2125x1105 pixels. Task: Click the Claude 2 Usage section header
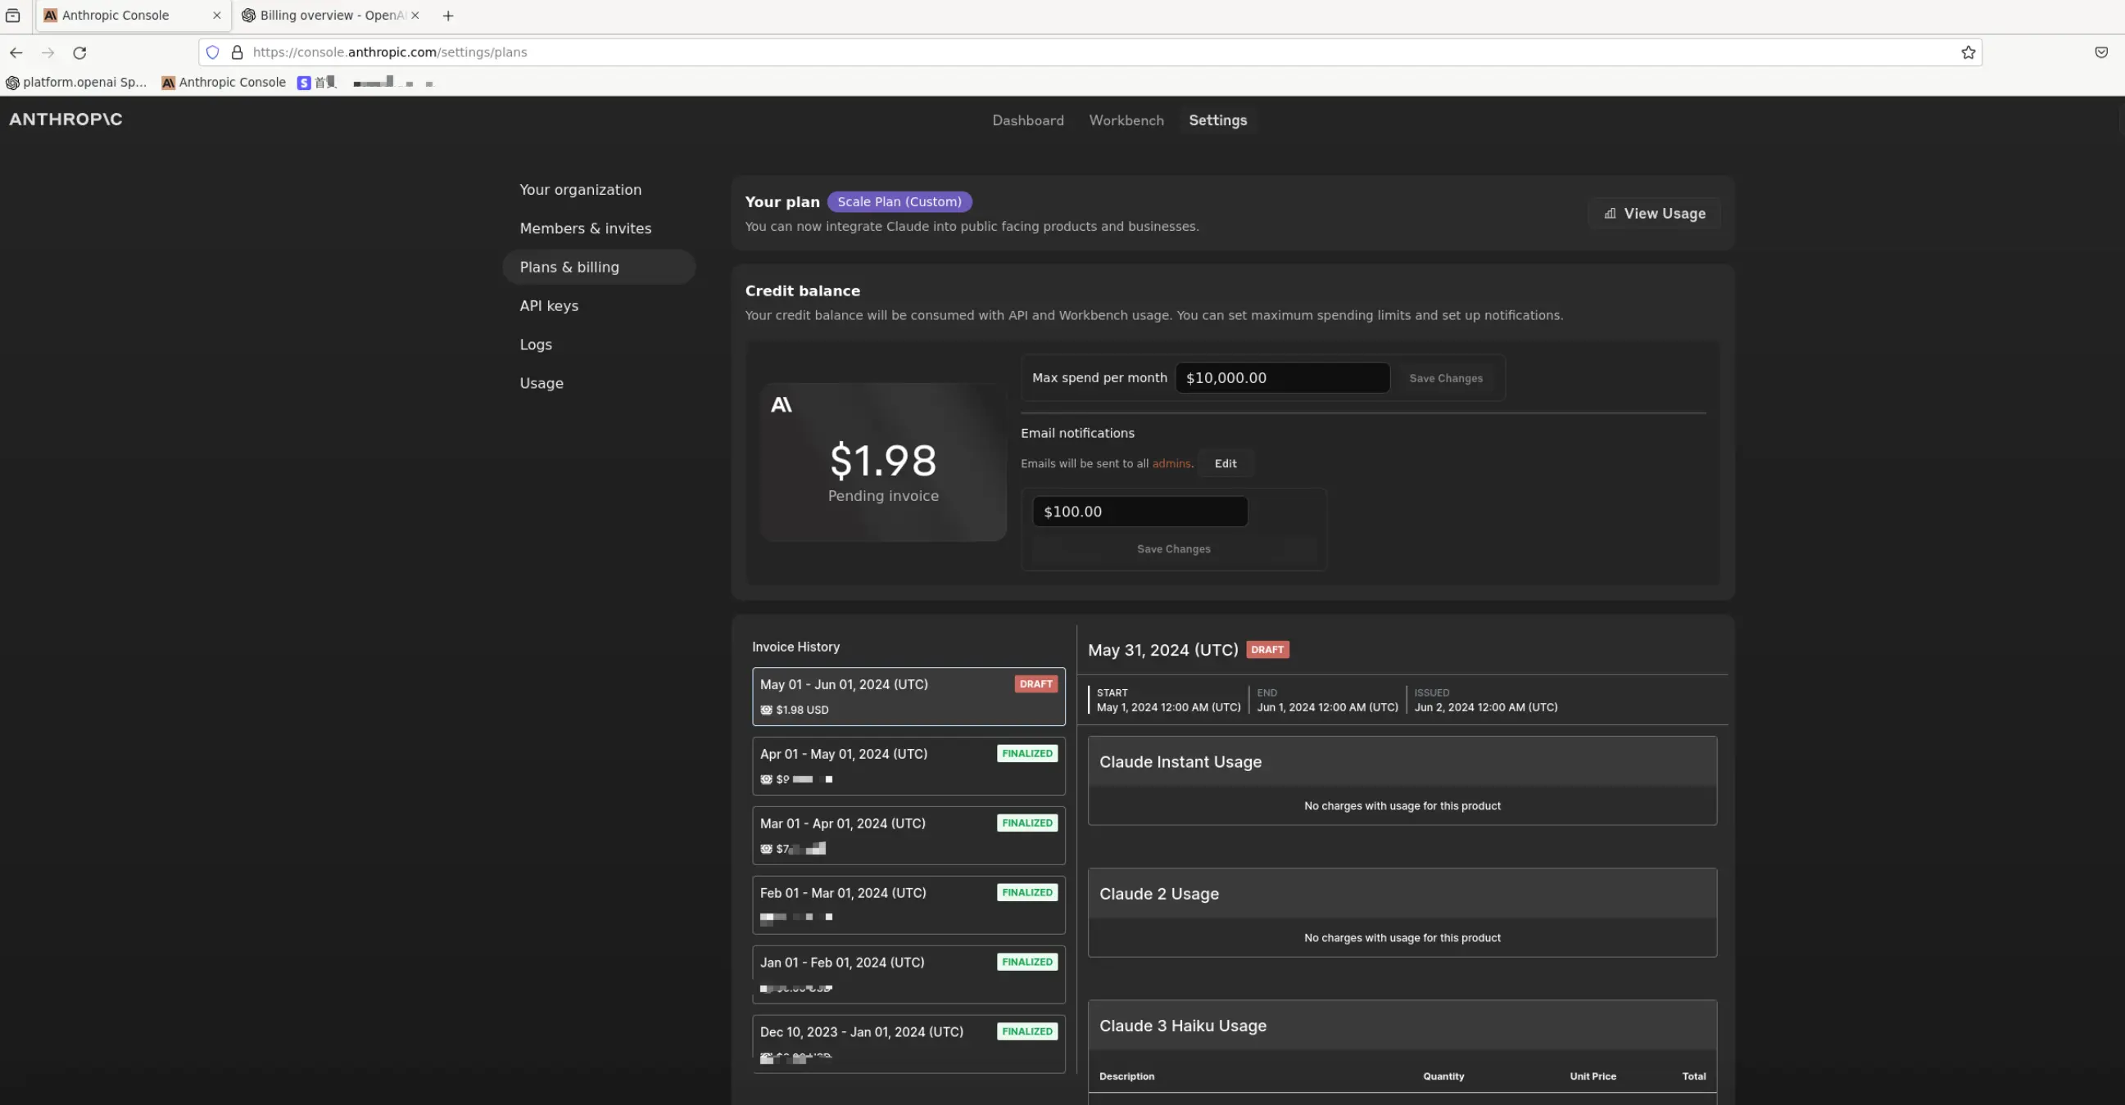tap(1402, 894)
